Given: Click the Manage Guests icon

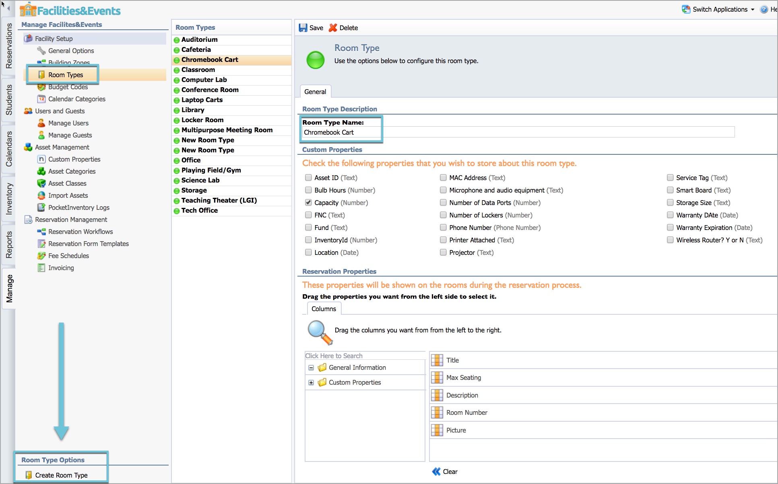Looking at the screenshot, I should coord(41,135).
